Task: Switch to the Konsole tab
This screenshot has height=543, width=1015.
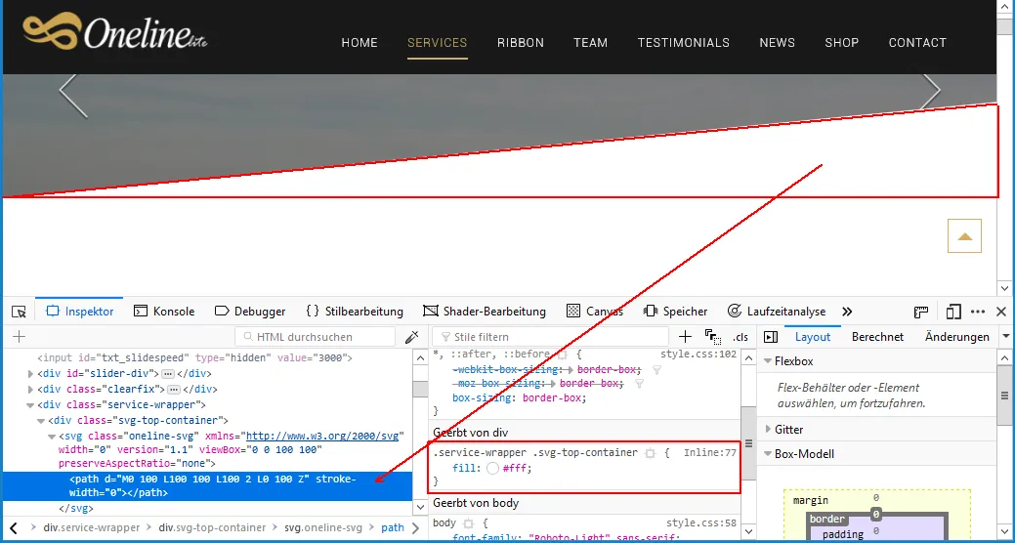Action: coord(164,312)
